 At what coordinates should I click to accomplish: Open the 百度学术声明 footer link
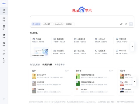pos(120,102)
